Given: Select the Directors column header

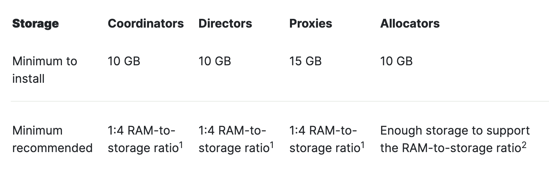Looking at the screenshot, I should coord(225,24).
